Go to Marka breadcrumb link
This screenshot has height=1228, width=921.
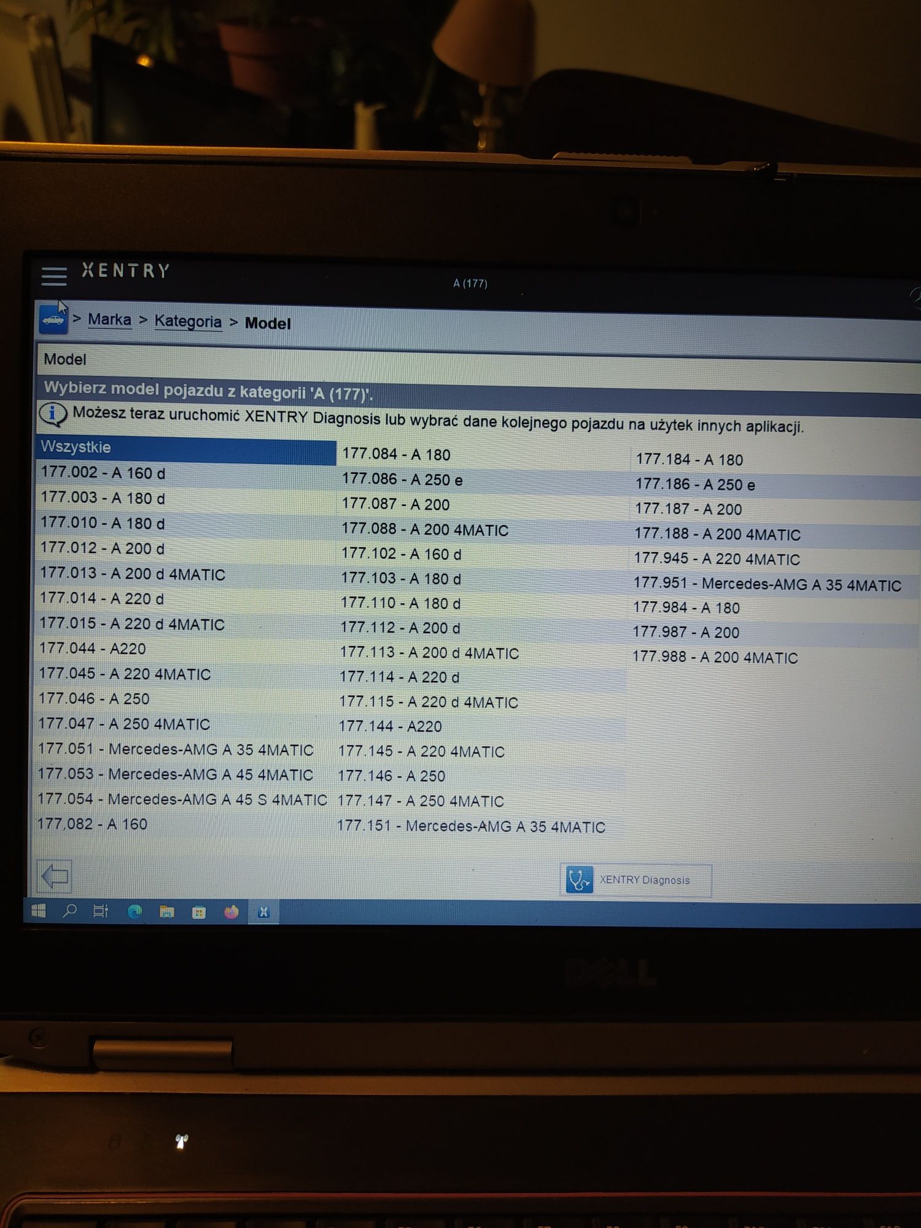(x=109, y=319)
